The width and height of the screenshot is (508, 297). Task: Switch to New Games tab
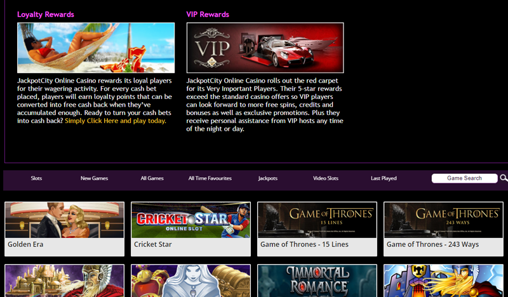coord(94,178)
